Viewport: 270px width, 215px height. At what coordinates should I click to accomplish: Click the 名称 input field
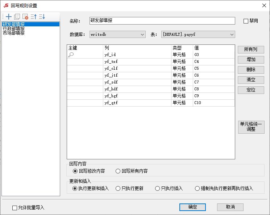162,21
